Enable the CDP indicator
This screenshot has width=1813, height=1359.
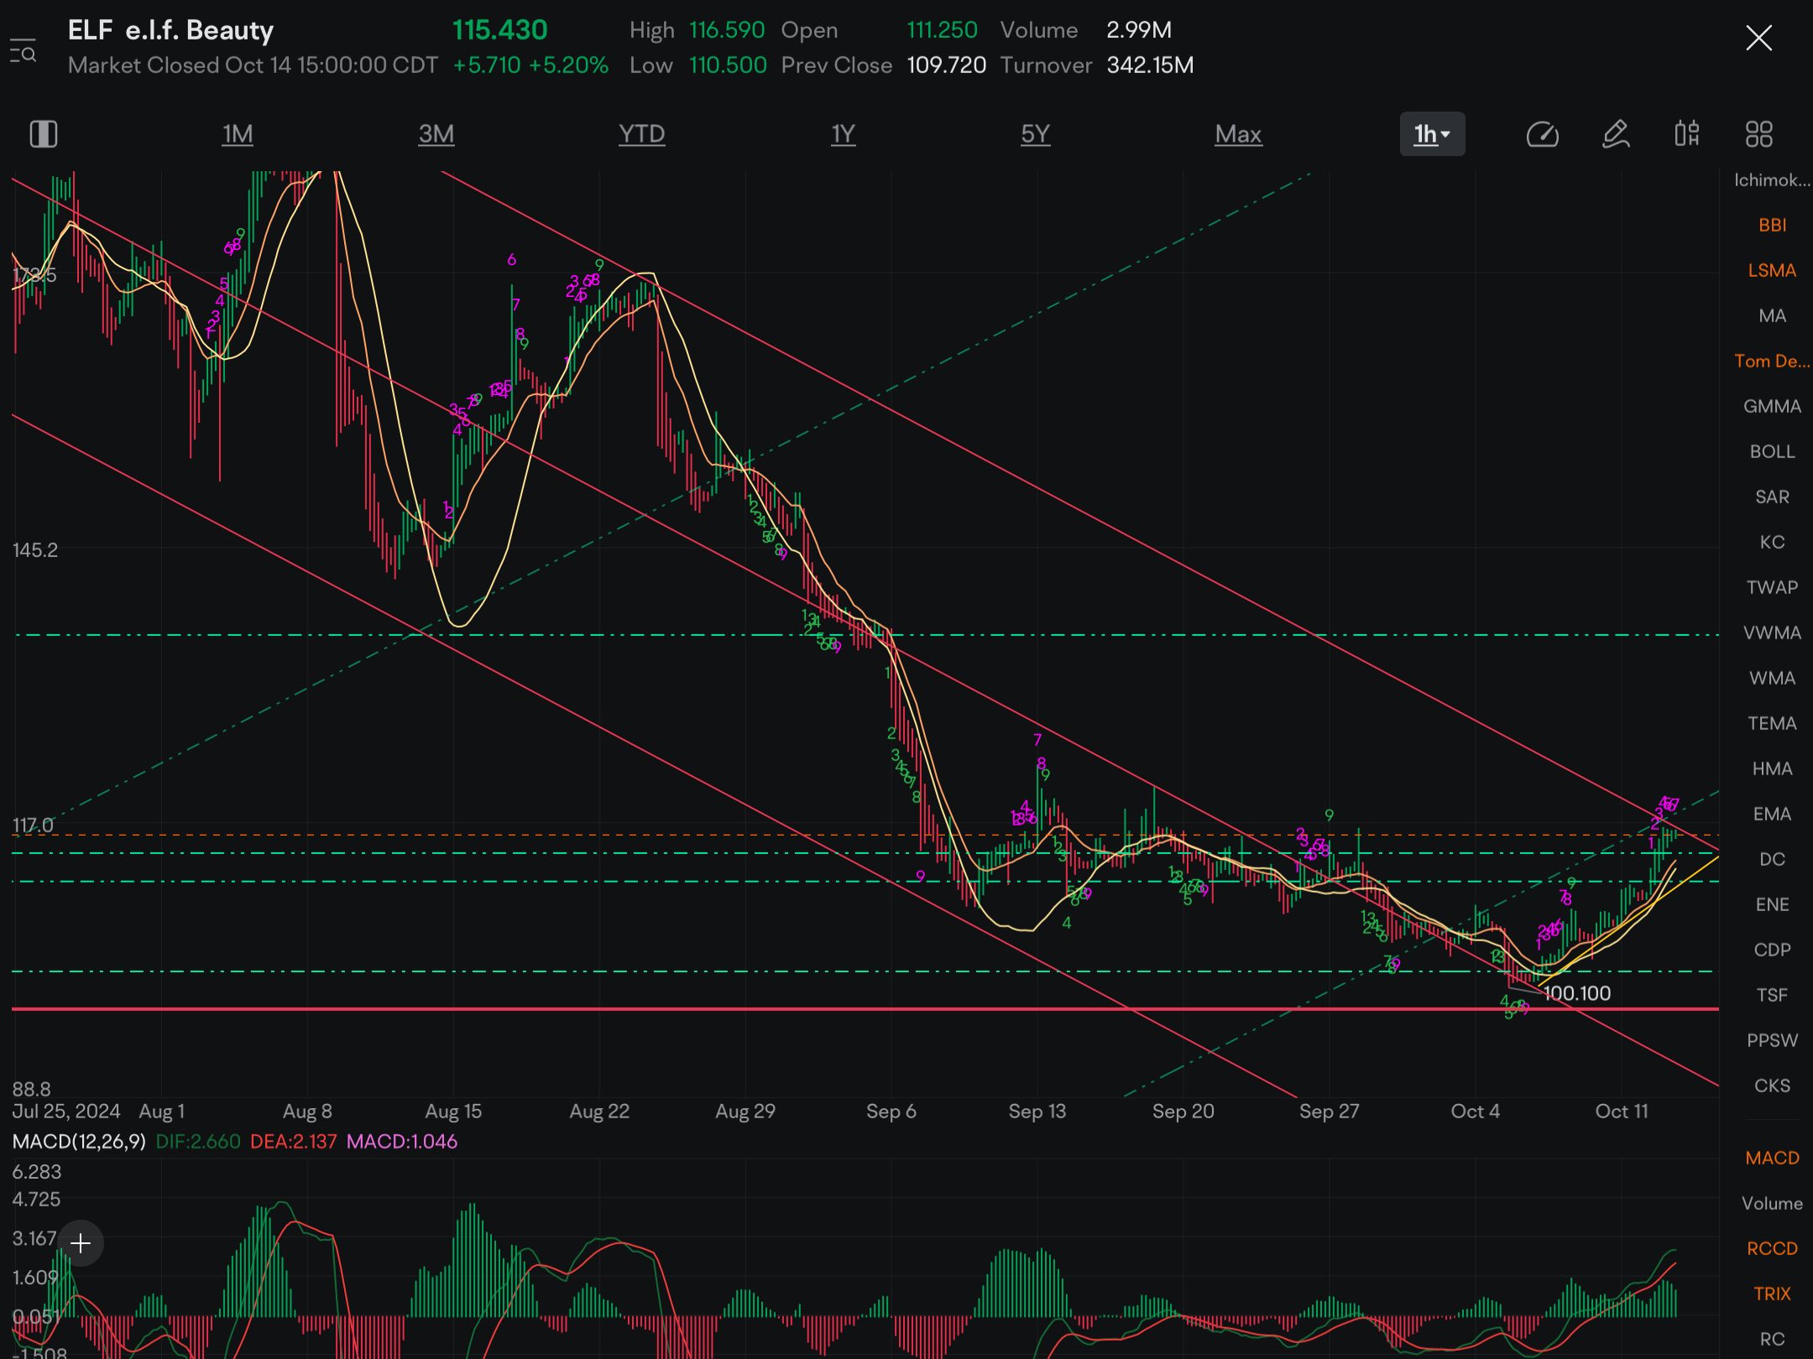pos(1772,950)
